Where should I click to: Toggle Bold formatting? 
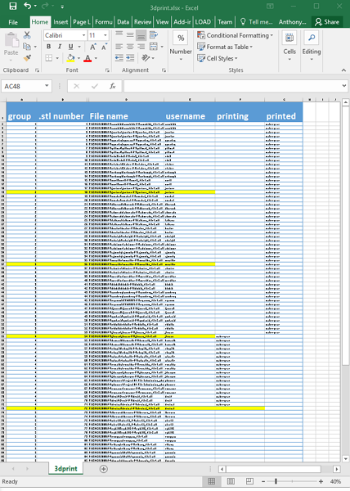click(48, 47)
